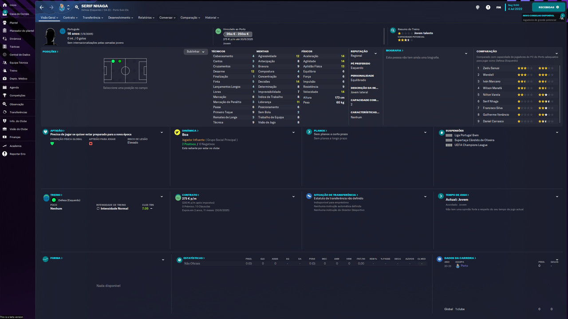568x319 pixels.
Task: Click the 26m € - 250m € value badge
Action: [x=238, y=34]
